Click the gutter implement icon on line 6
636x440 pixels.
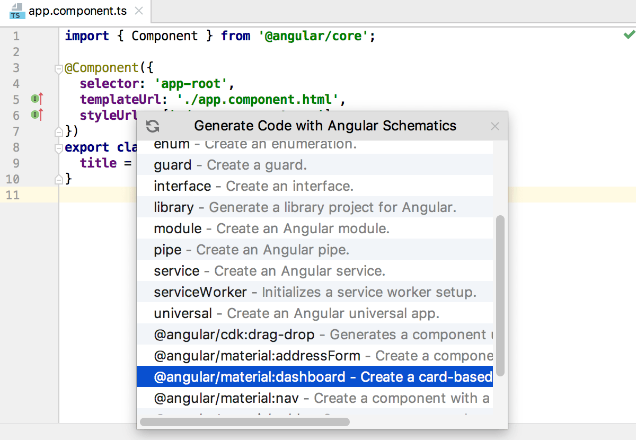(37, 115)
